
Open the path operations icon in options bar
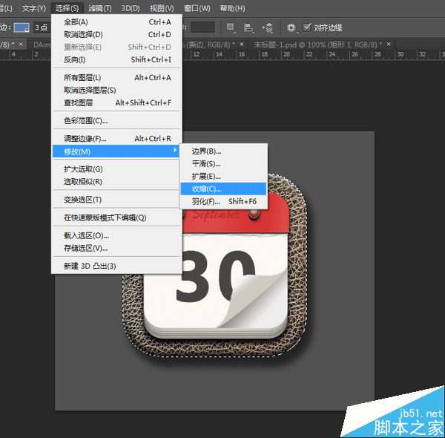tap(231, 27)
